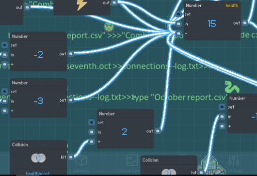Click the title bar of the health Number node
Image resolution: width=257 pixels, height=176 pixels.
click(x=212, y=6)
